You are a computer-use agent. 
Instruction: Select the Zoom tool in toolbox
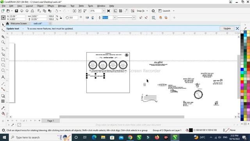3,42
